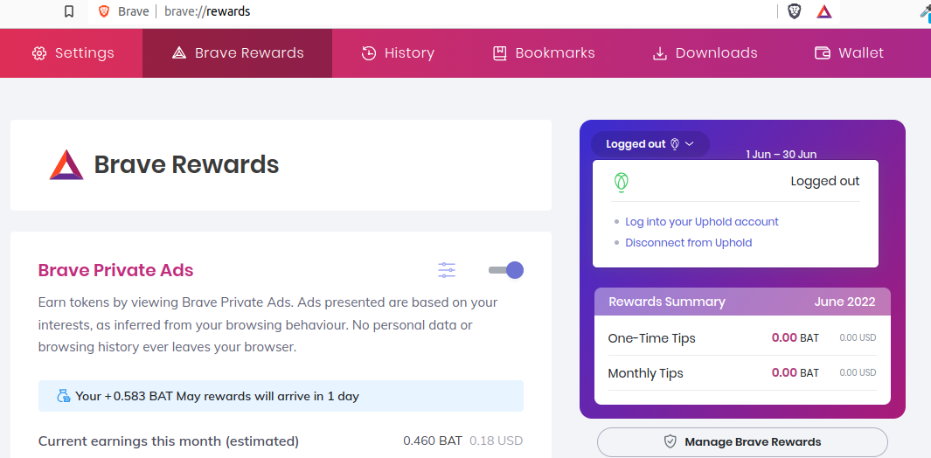Image resolution: width=931 pixels, height=458 pixels.
Task: Select the Brave Rewards tab
Action: click(238, 52)
